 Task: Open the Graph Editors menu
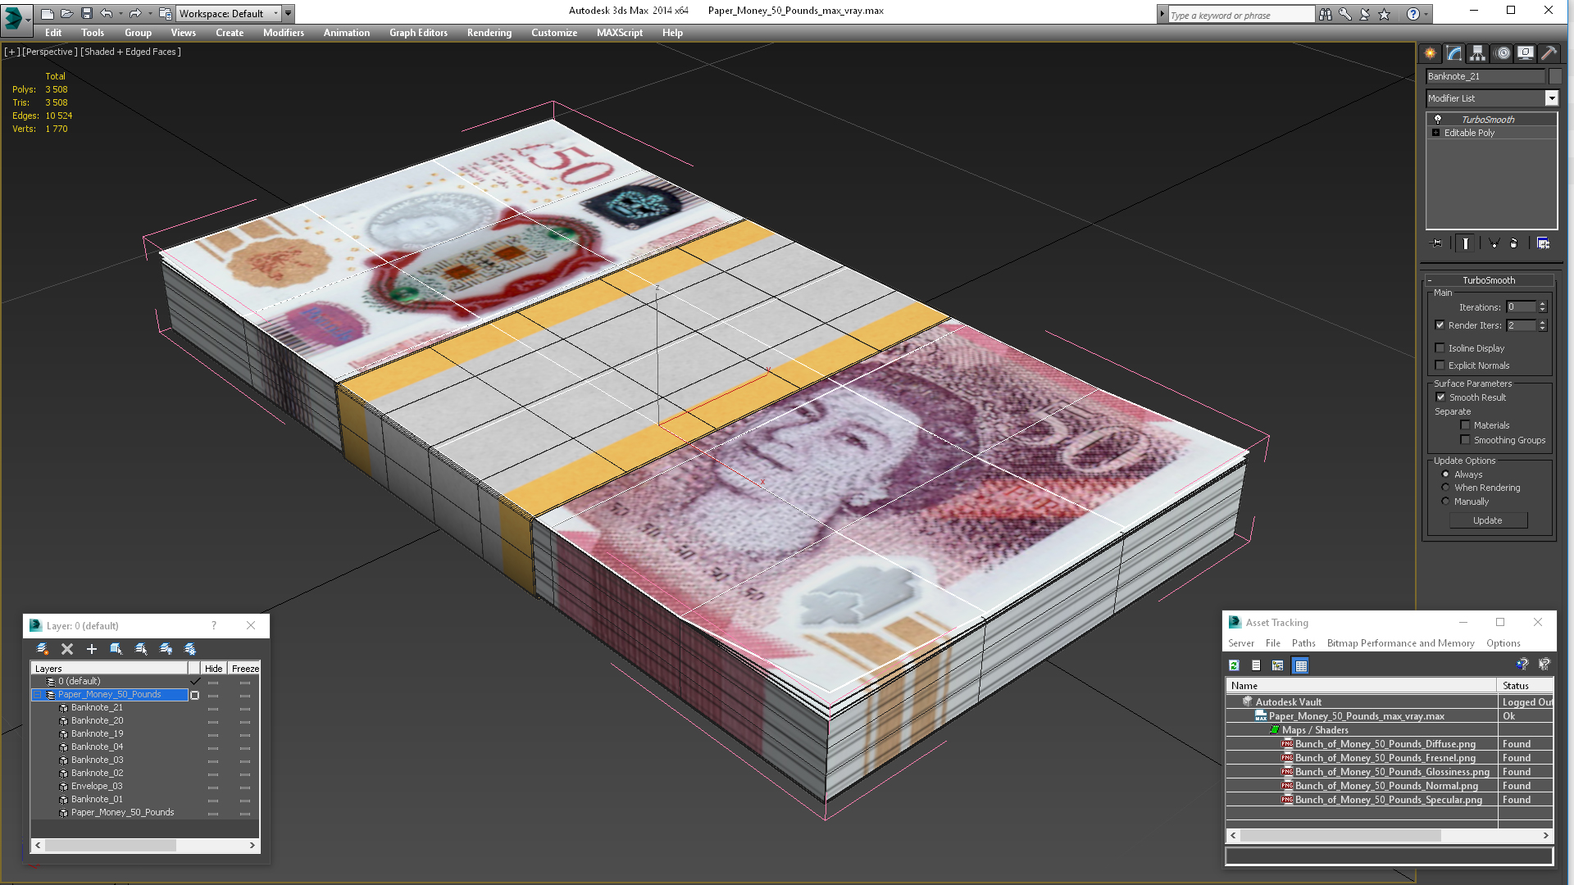(x=418, y=33)
